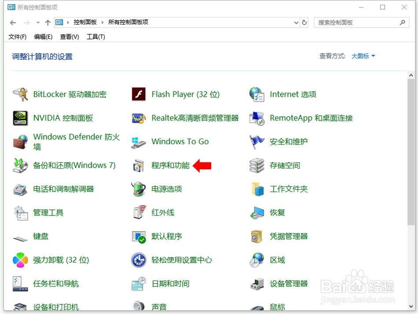Open the 存储空间 drives icon
Image resolution: width=418 pixels, height=314 pixels.
click(x=257, y=165)
